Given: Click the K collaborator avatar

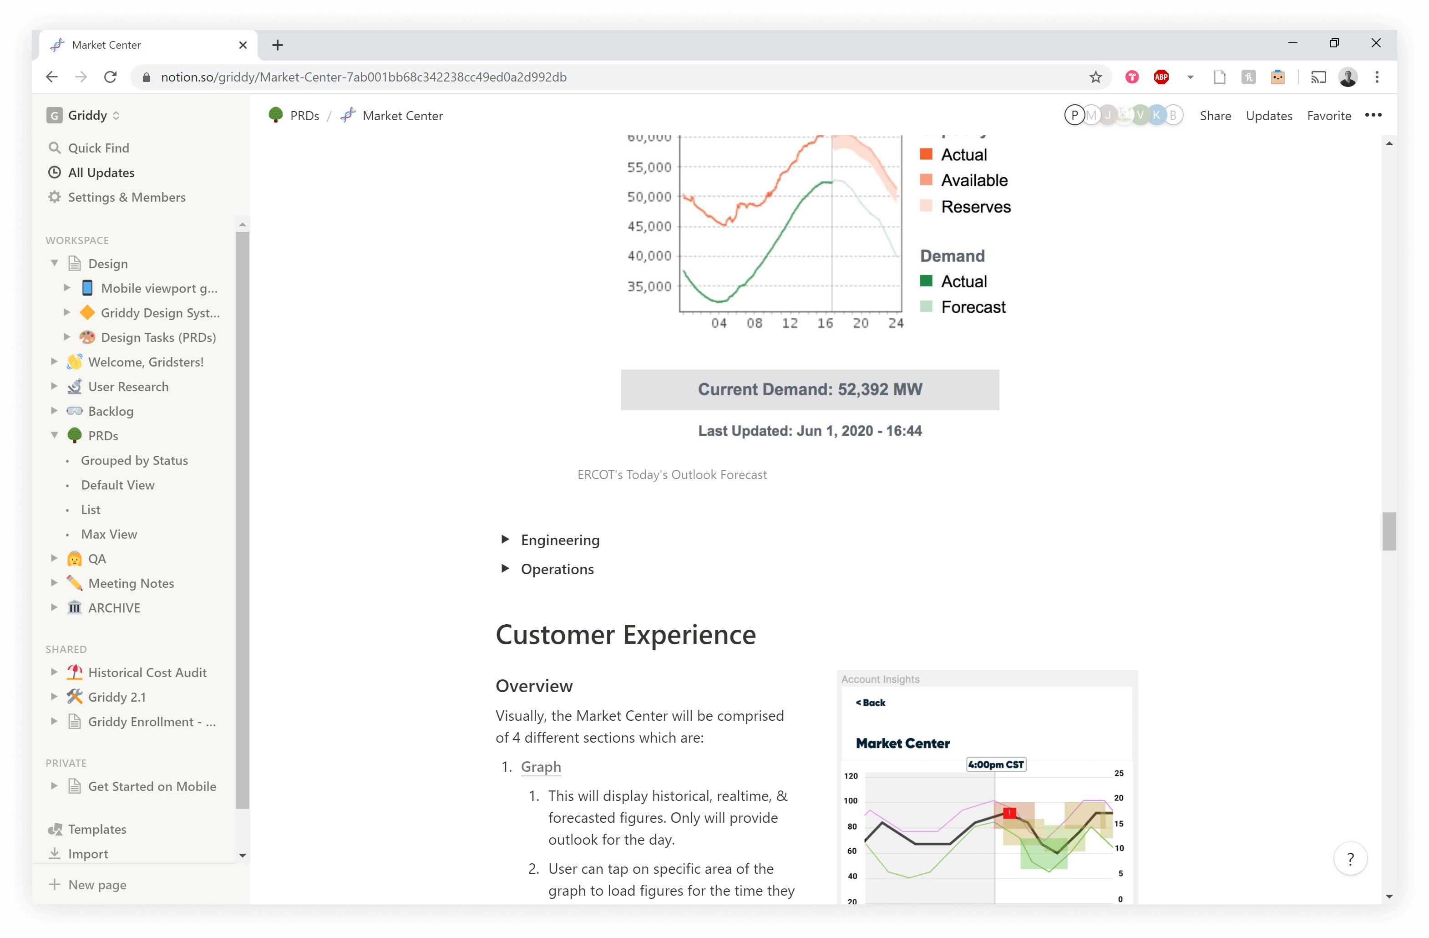Looking at the screenshot, I should point(1156,115).
